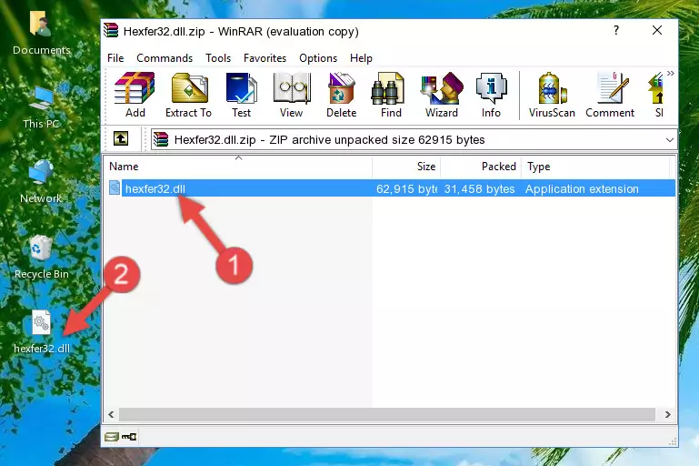The height and width of the screenshot is (466, 699).
Task: Select the This PC desktop icon
Action: [x=41, y=108]
